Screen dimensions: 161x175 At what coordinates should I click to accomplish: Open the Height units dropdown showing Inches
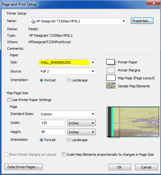pyautogui.click(x=82, y=132)
